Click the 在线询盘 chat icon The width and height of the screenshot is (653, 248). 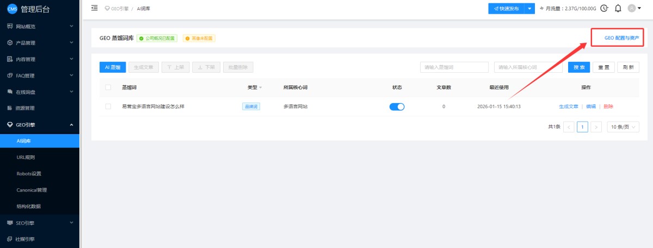tap(10, 92)
